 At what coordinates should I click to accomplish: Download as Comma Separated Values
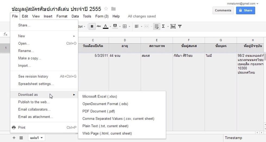click(122, 119)
